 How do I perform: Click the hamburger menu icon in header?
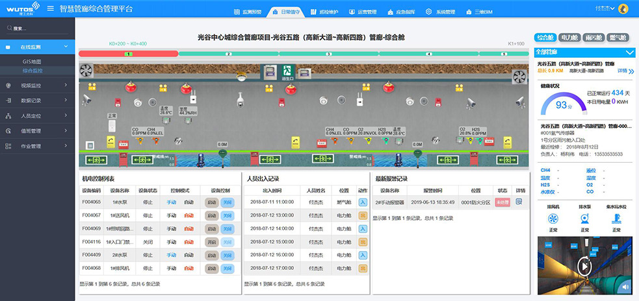(x=51, y=9)
